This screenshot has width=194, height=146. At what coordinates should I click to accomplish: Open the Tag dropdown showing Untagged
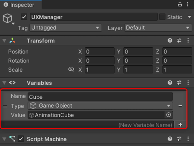click(x=66, y=28)
